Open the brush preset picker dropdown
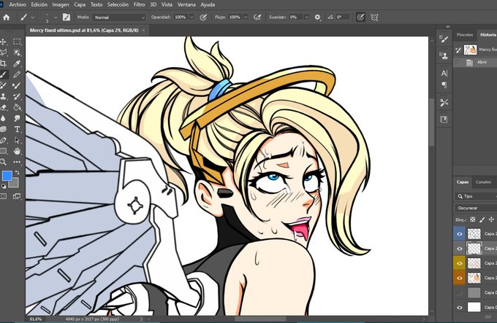Viewport: 497px width, 323px height. pos(56,17)
